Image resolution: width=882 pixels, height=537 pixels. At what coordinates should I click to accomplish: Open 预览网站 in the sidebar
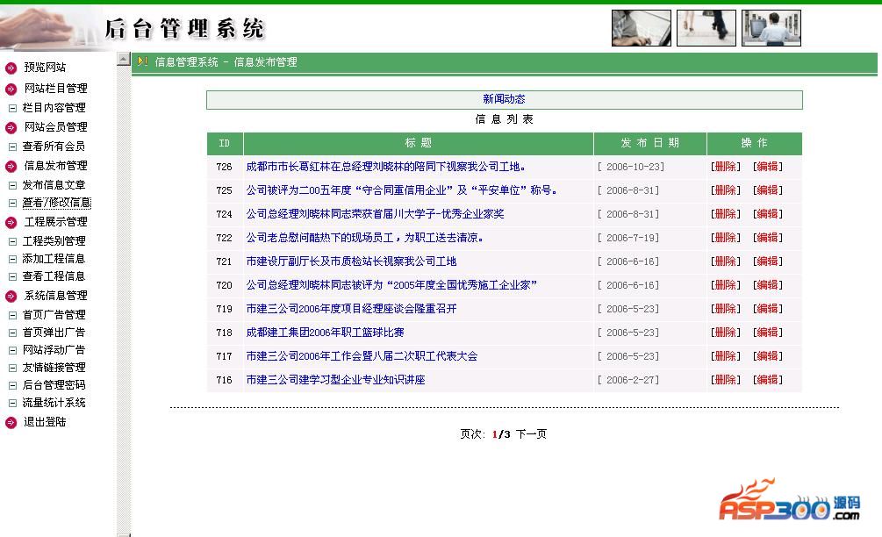(x=45, y=68)
